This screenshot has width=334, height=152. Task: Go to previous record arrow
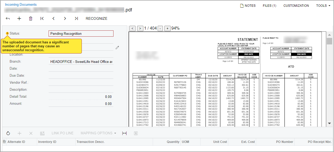coord(54,18)
